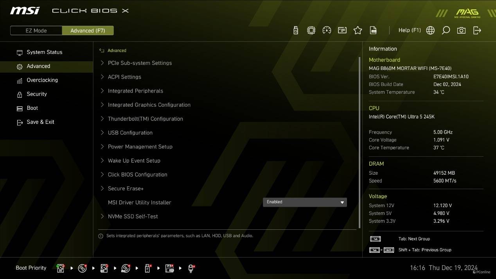This screenshot has height=279, width=496.
Task: Open the search magnifier icon
Action: [446, 30]
